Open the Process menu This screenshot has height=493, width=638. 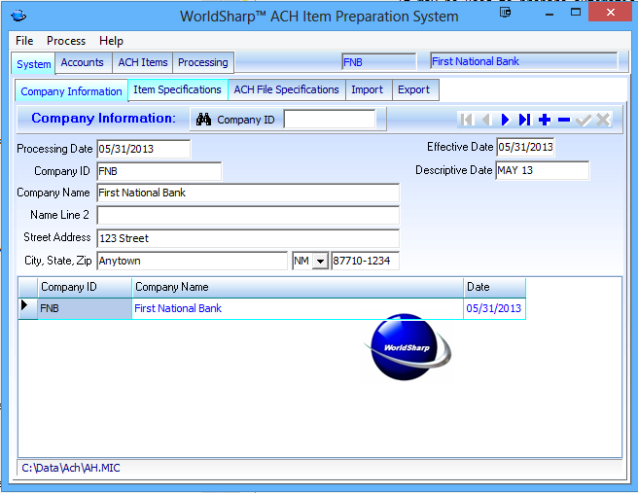coord(66,41)
